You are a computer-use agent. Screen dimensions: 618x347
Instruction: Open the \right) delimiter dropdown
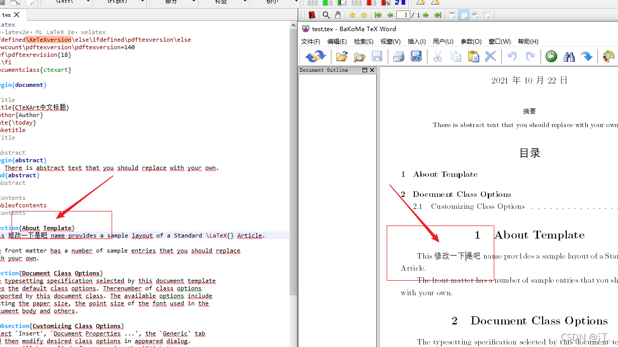click(141, 3)
